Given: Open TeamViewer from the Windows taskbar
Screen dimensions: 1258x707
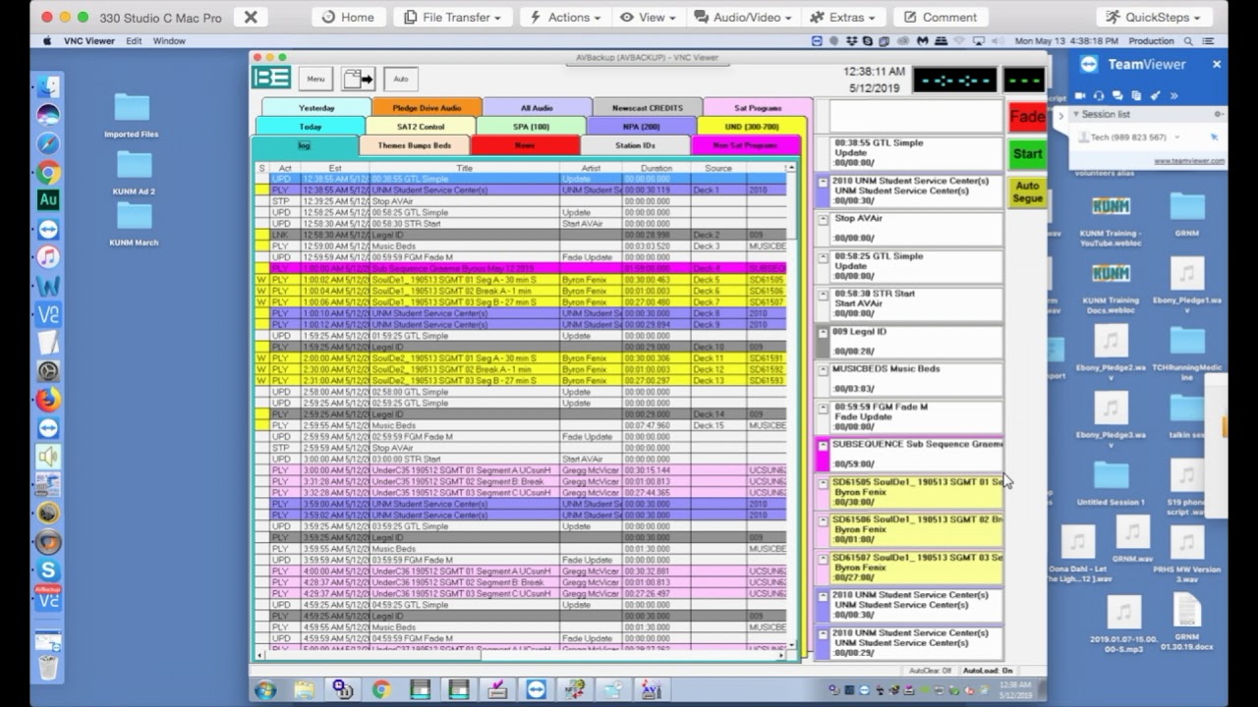Looking at the screenshot, I should (x=535, y=689).
